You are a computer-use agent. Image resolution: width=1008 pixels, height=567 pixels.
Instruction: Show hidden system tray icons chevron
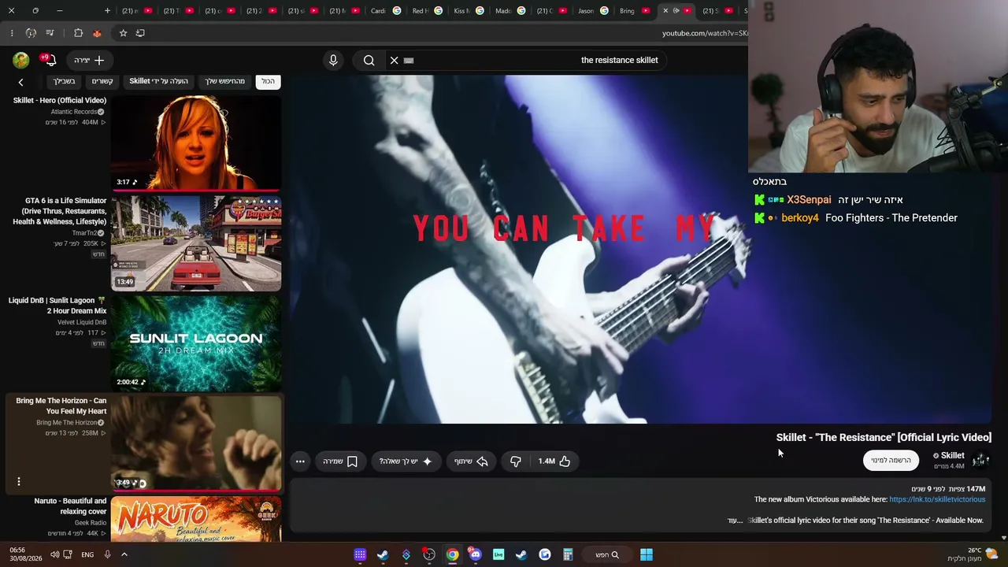click(124, 554)
